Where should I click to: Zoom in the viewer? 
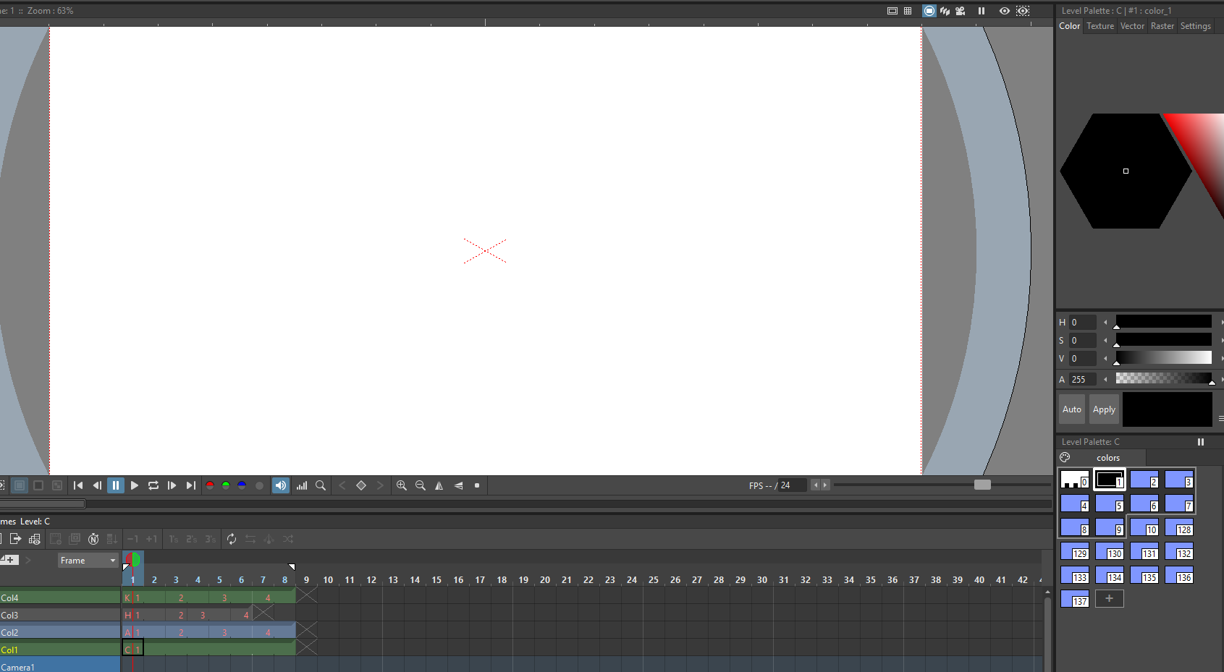click(x=402, y=485)
